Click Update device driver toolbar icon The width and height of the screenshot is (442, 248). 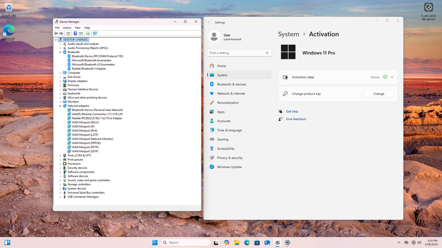tap(88, 33)
